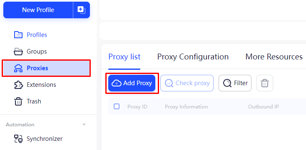
Task: Click the Proxy ID column header
Action: click(137, 107)
